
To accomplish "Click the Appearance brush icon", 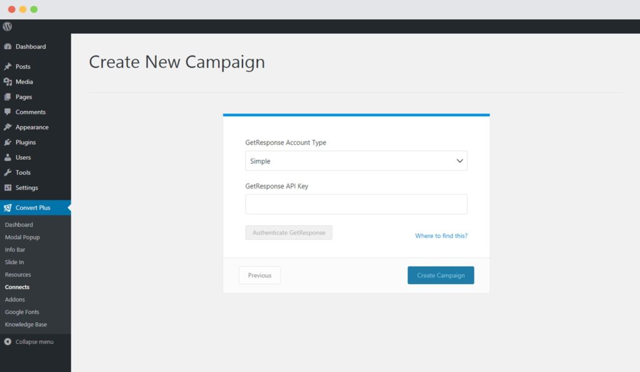I will 9,127.
